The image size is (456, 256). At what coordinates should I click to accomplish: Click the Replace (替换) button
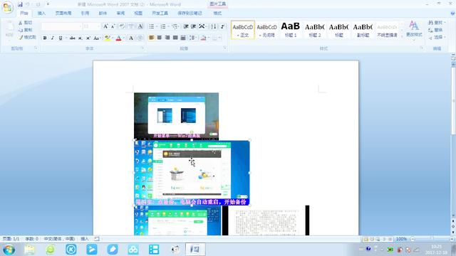[435, 30]
